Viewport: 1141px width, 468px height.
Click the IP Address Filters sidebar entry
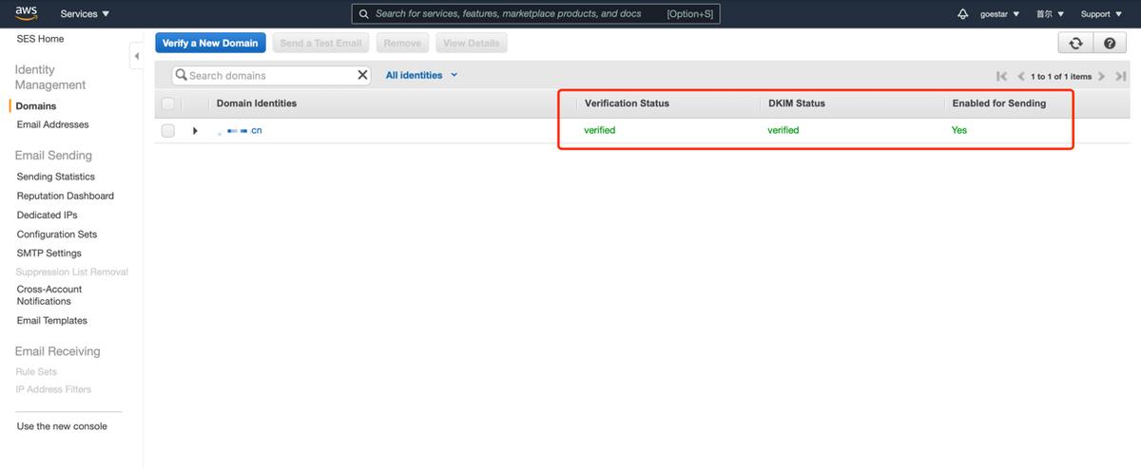point(53,389)
